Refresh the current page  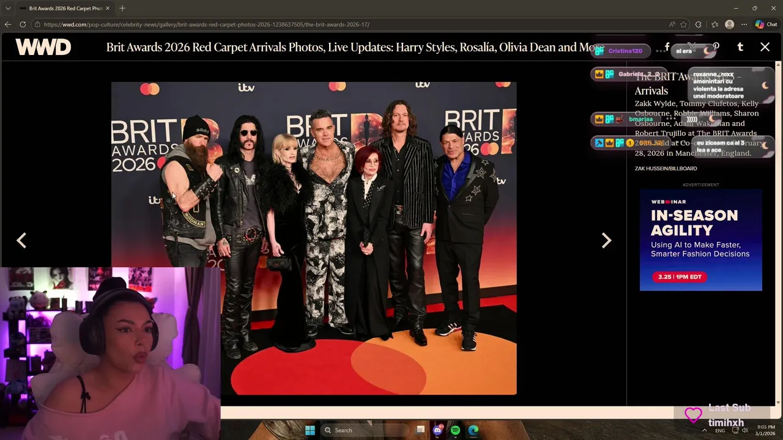pyautogui.click(x=23, y=24)
